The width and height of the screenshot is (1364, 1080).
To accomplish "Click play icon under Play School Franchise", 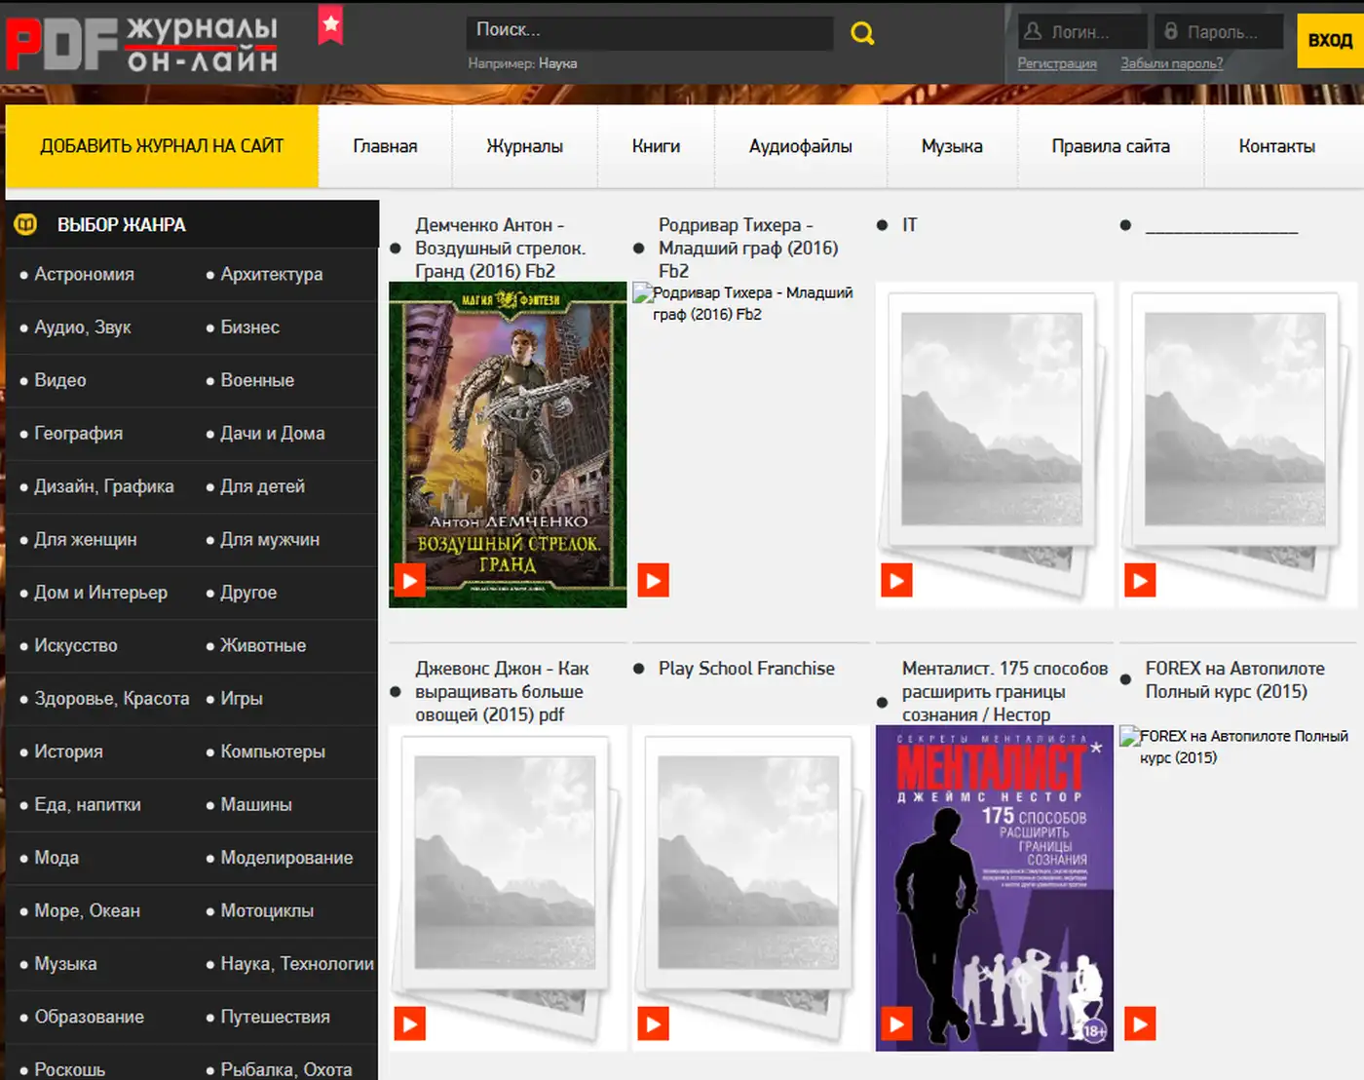I will click(653, 1023).
